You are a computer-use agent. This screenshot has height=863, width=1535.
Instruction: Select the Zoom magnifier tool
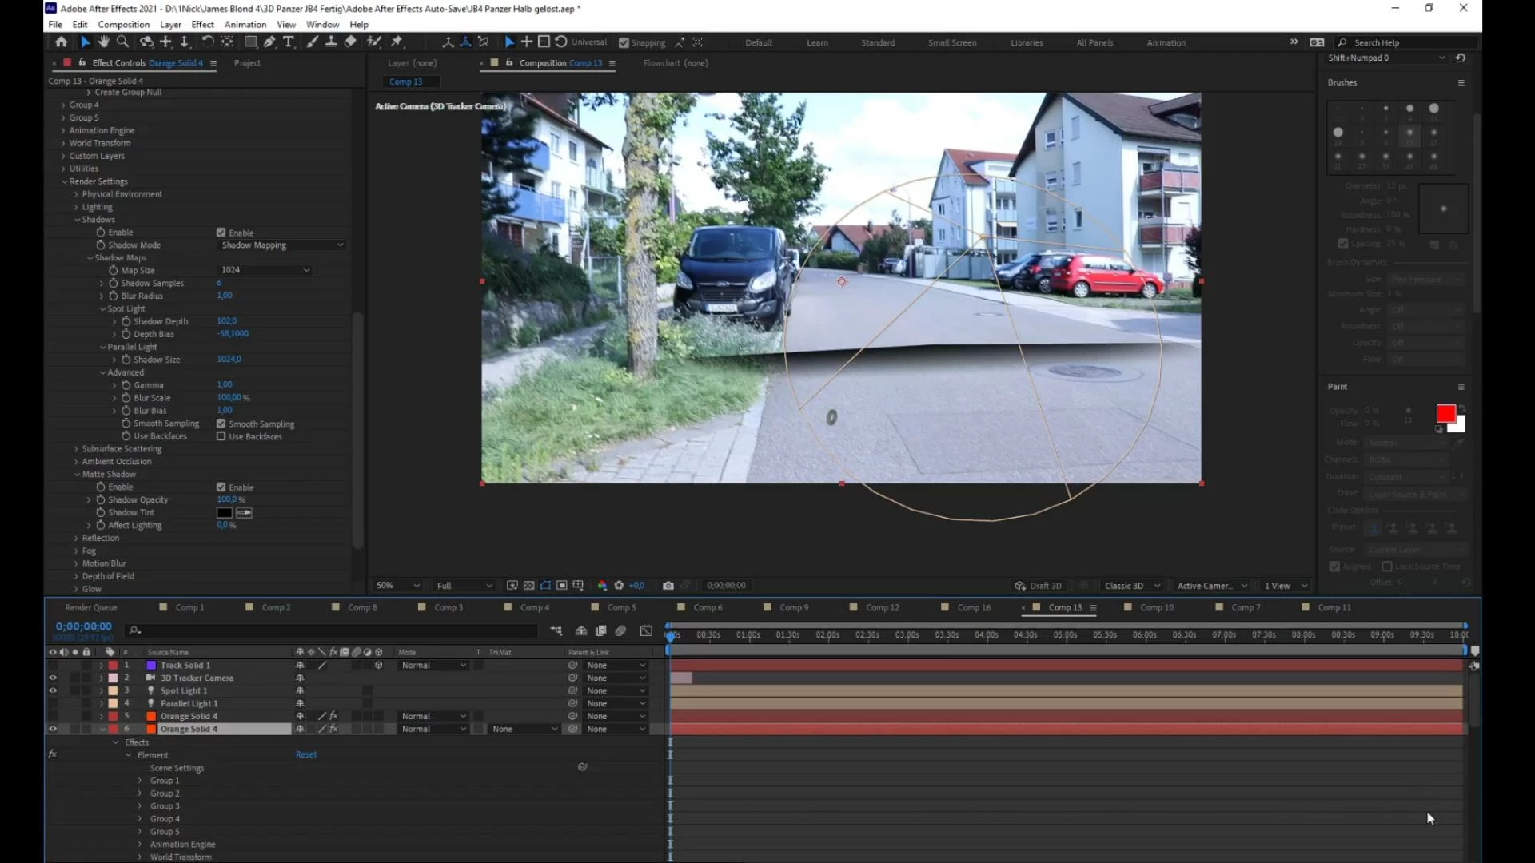pyautogui.click(x=122, y=42)
